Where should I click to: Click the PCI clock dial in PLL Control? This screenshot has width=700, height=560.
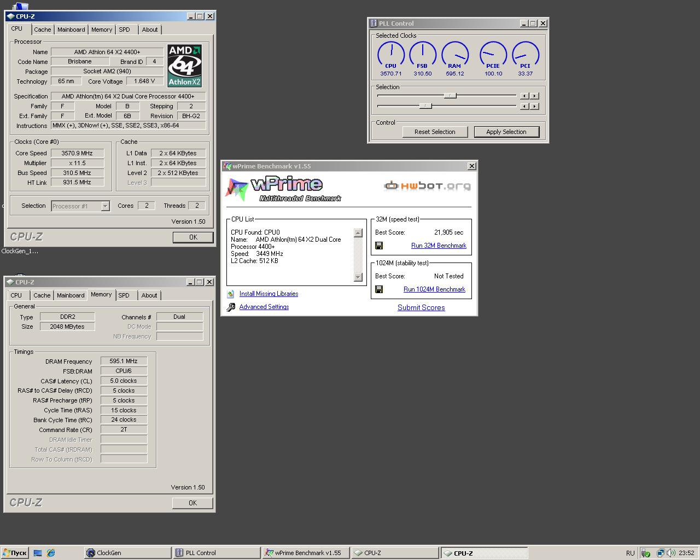525,55
